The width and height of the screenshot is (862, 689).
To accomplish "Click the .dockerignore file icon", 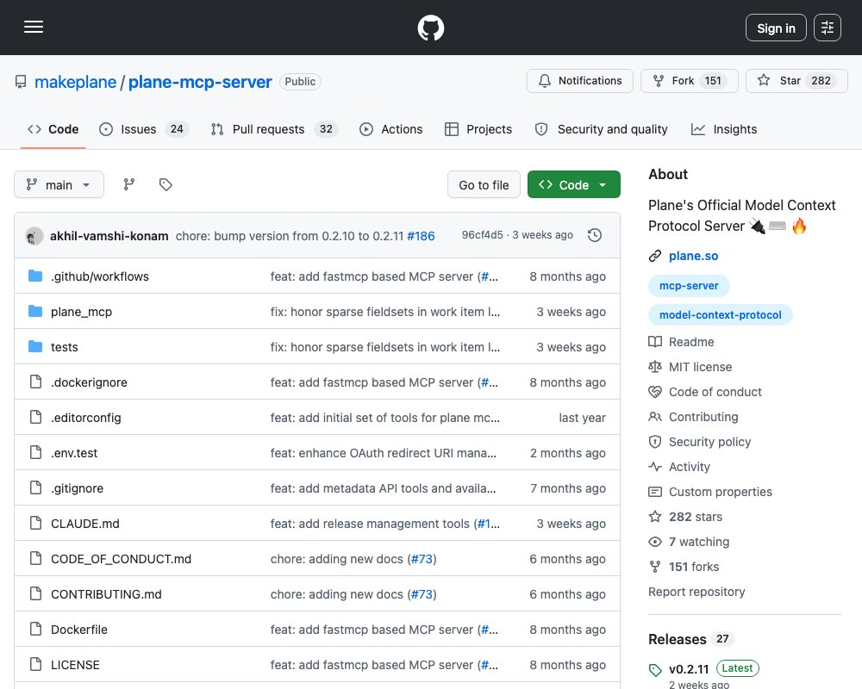I will 35,382.
